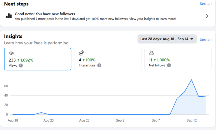The width and height of the screenshot is (216, 130).
Task: Expand the new followers notification chevron
Action: click(x=207, y=16)
